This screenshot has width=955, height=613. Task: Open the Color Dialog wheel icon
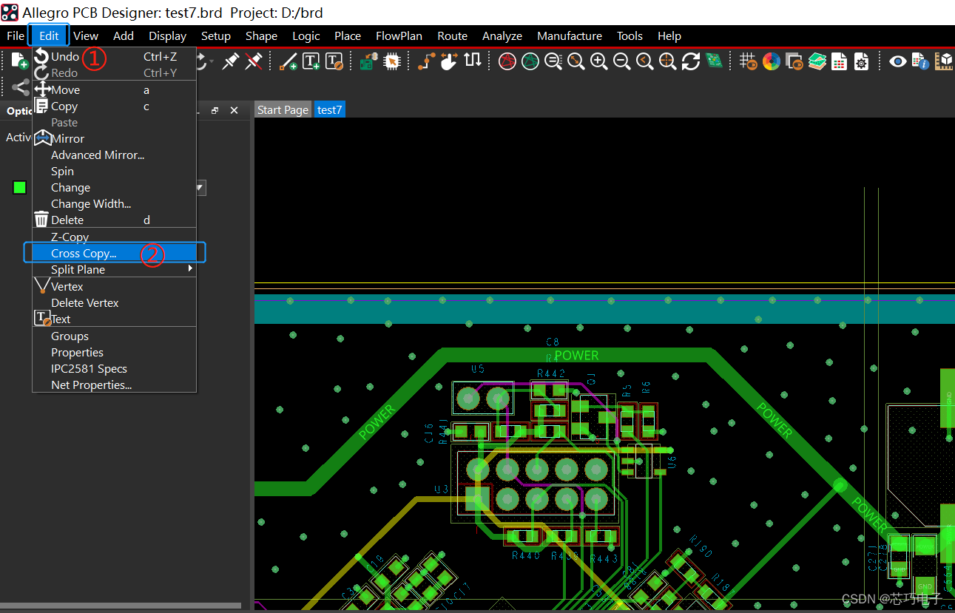pos(771,61)
